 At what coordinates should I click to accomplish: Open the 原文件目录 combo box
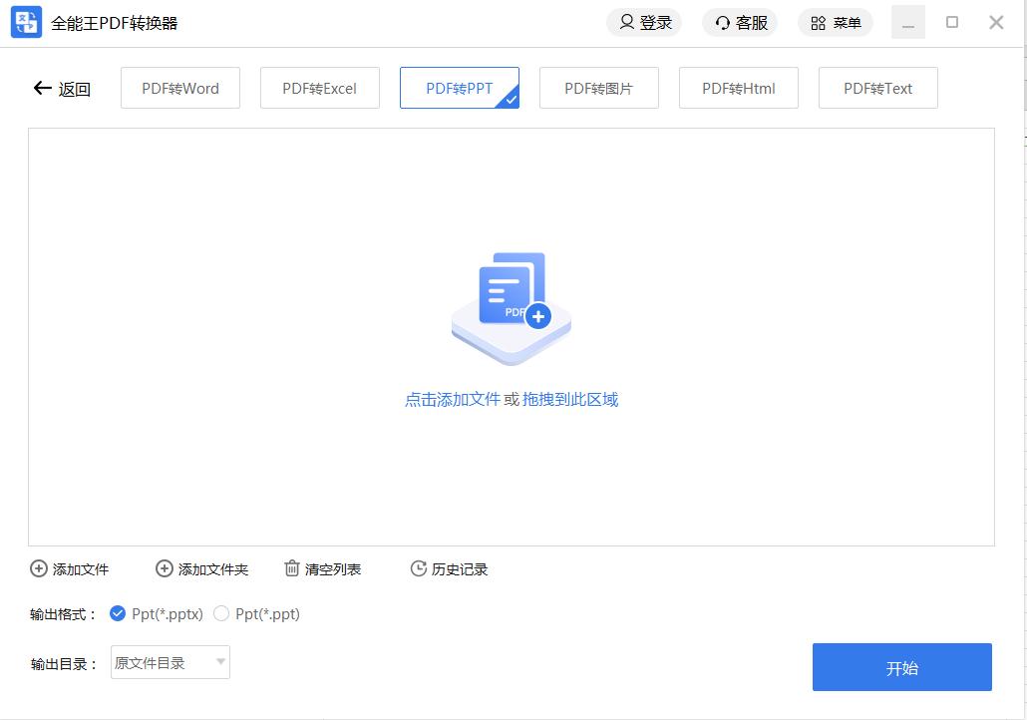(160, 662)
